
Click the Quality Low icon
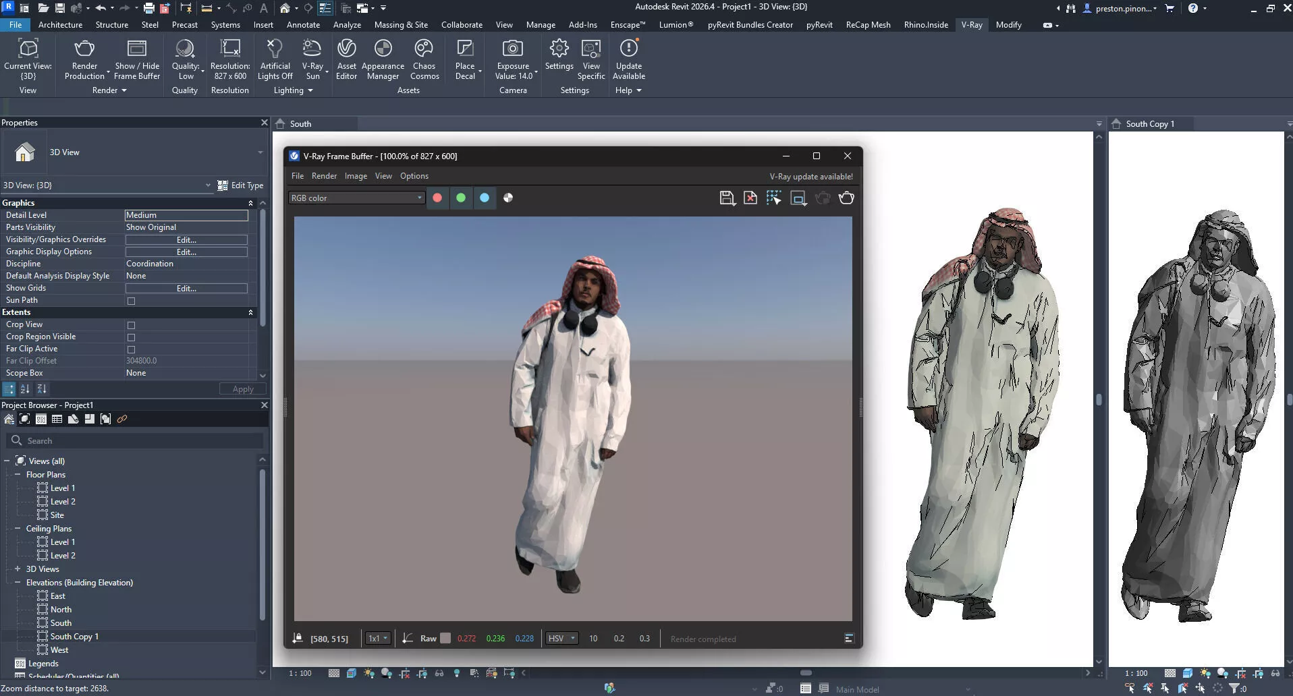pos(185,49)
